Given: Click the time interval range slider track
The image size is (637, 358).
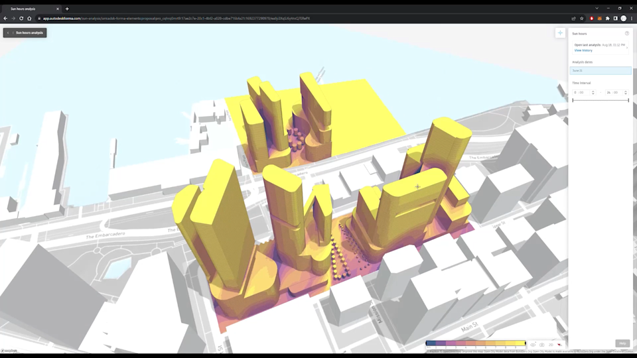Looking at the screenshot, I should point(601,100).
